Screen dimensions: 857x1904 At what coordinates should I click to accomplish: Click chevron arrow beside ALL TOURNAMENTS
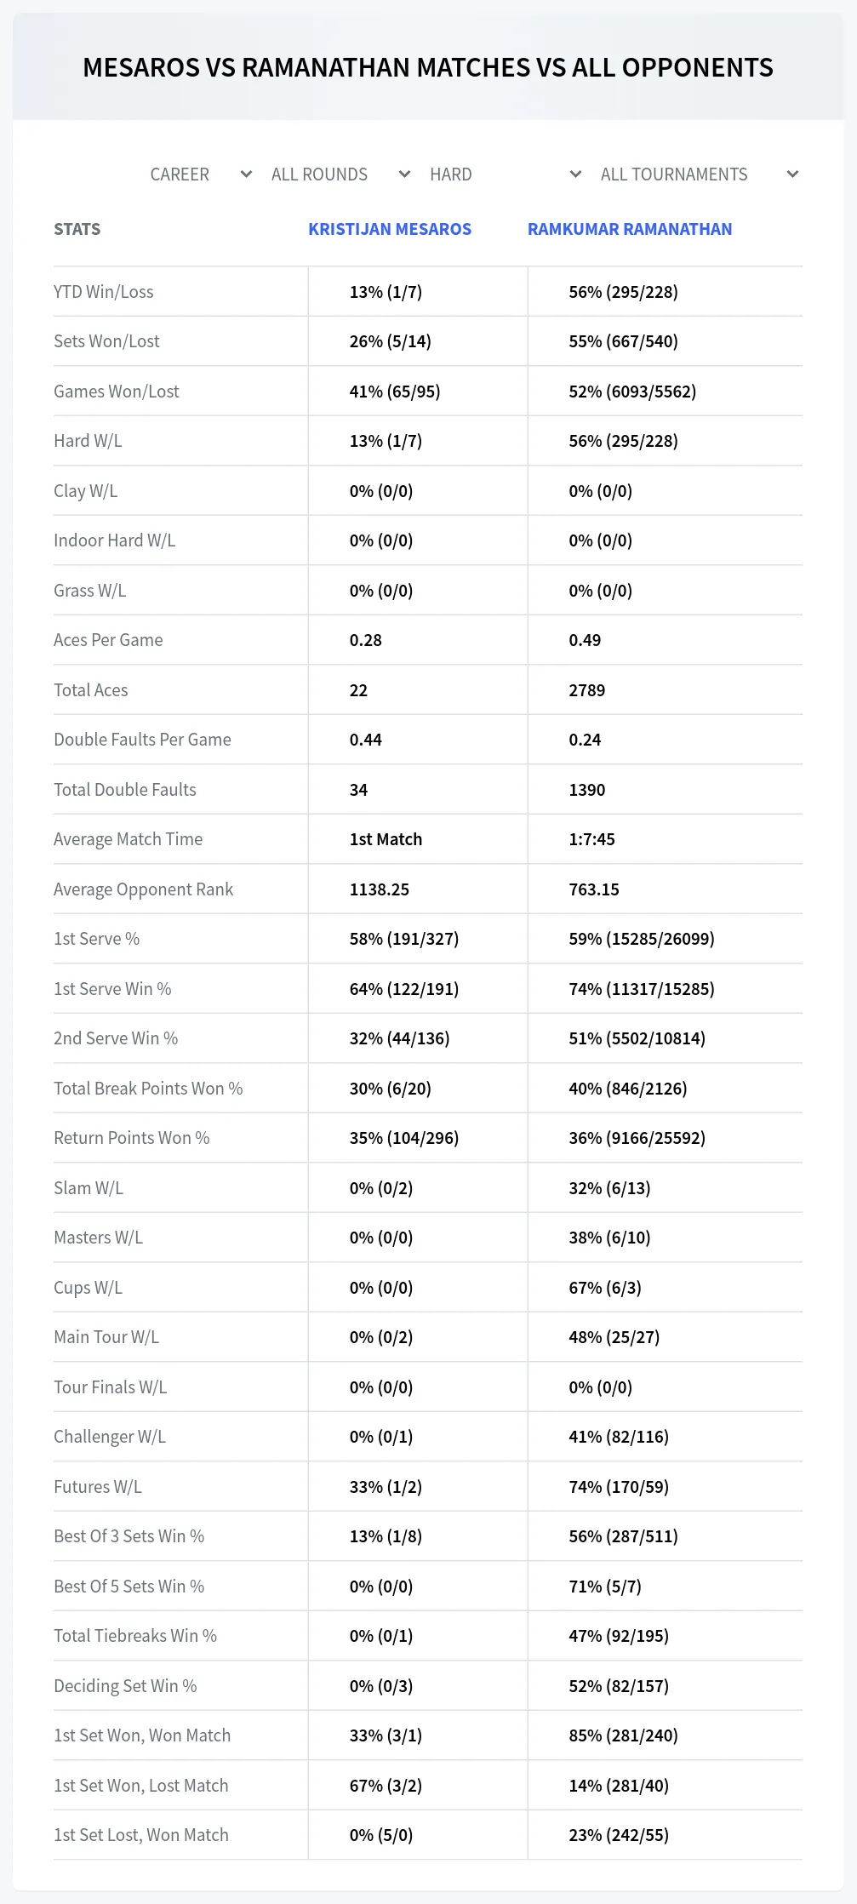click(x=792, y=174)
